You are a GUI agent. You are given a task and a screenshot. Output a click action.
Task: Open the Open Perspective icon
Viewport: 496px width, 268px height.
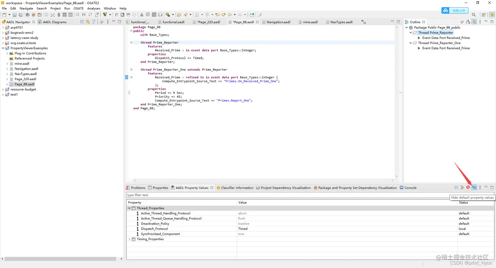click(484, 15)
